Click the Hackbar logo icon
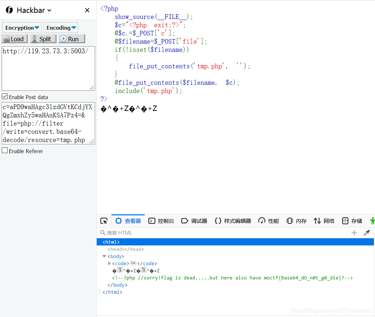 point(9,10)
